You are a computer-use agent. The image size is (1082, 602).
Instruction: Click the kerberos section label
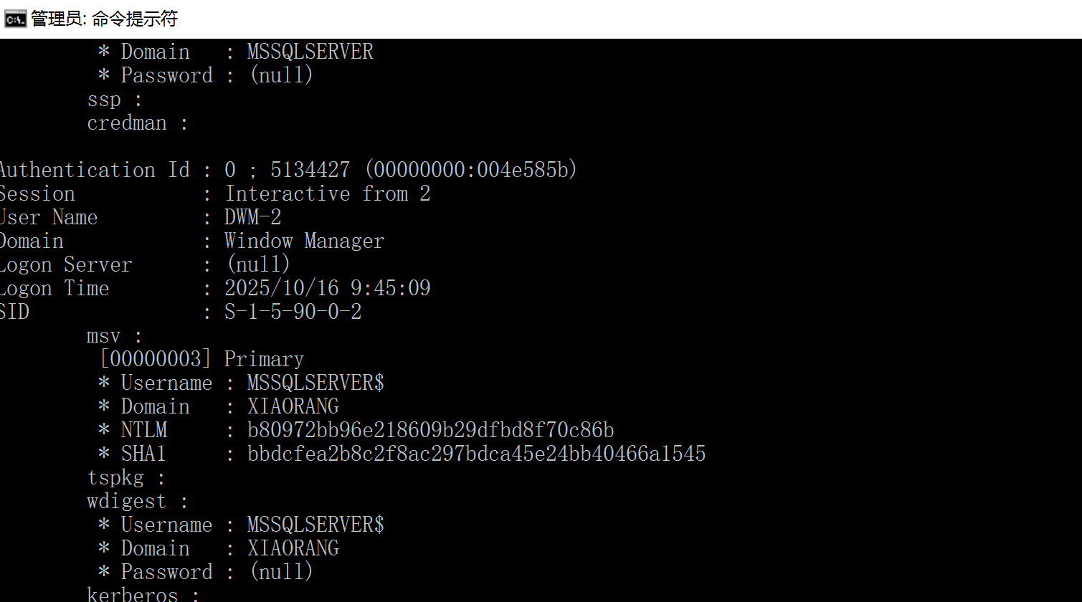click(132, 594)
